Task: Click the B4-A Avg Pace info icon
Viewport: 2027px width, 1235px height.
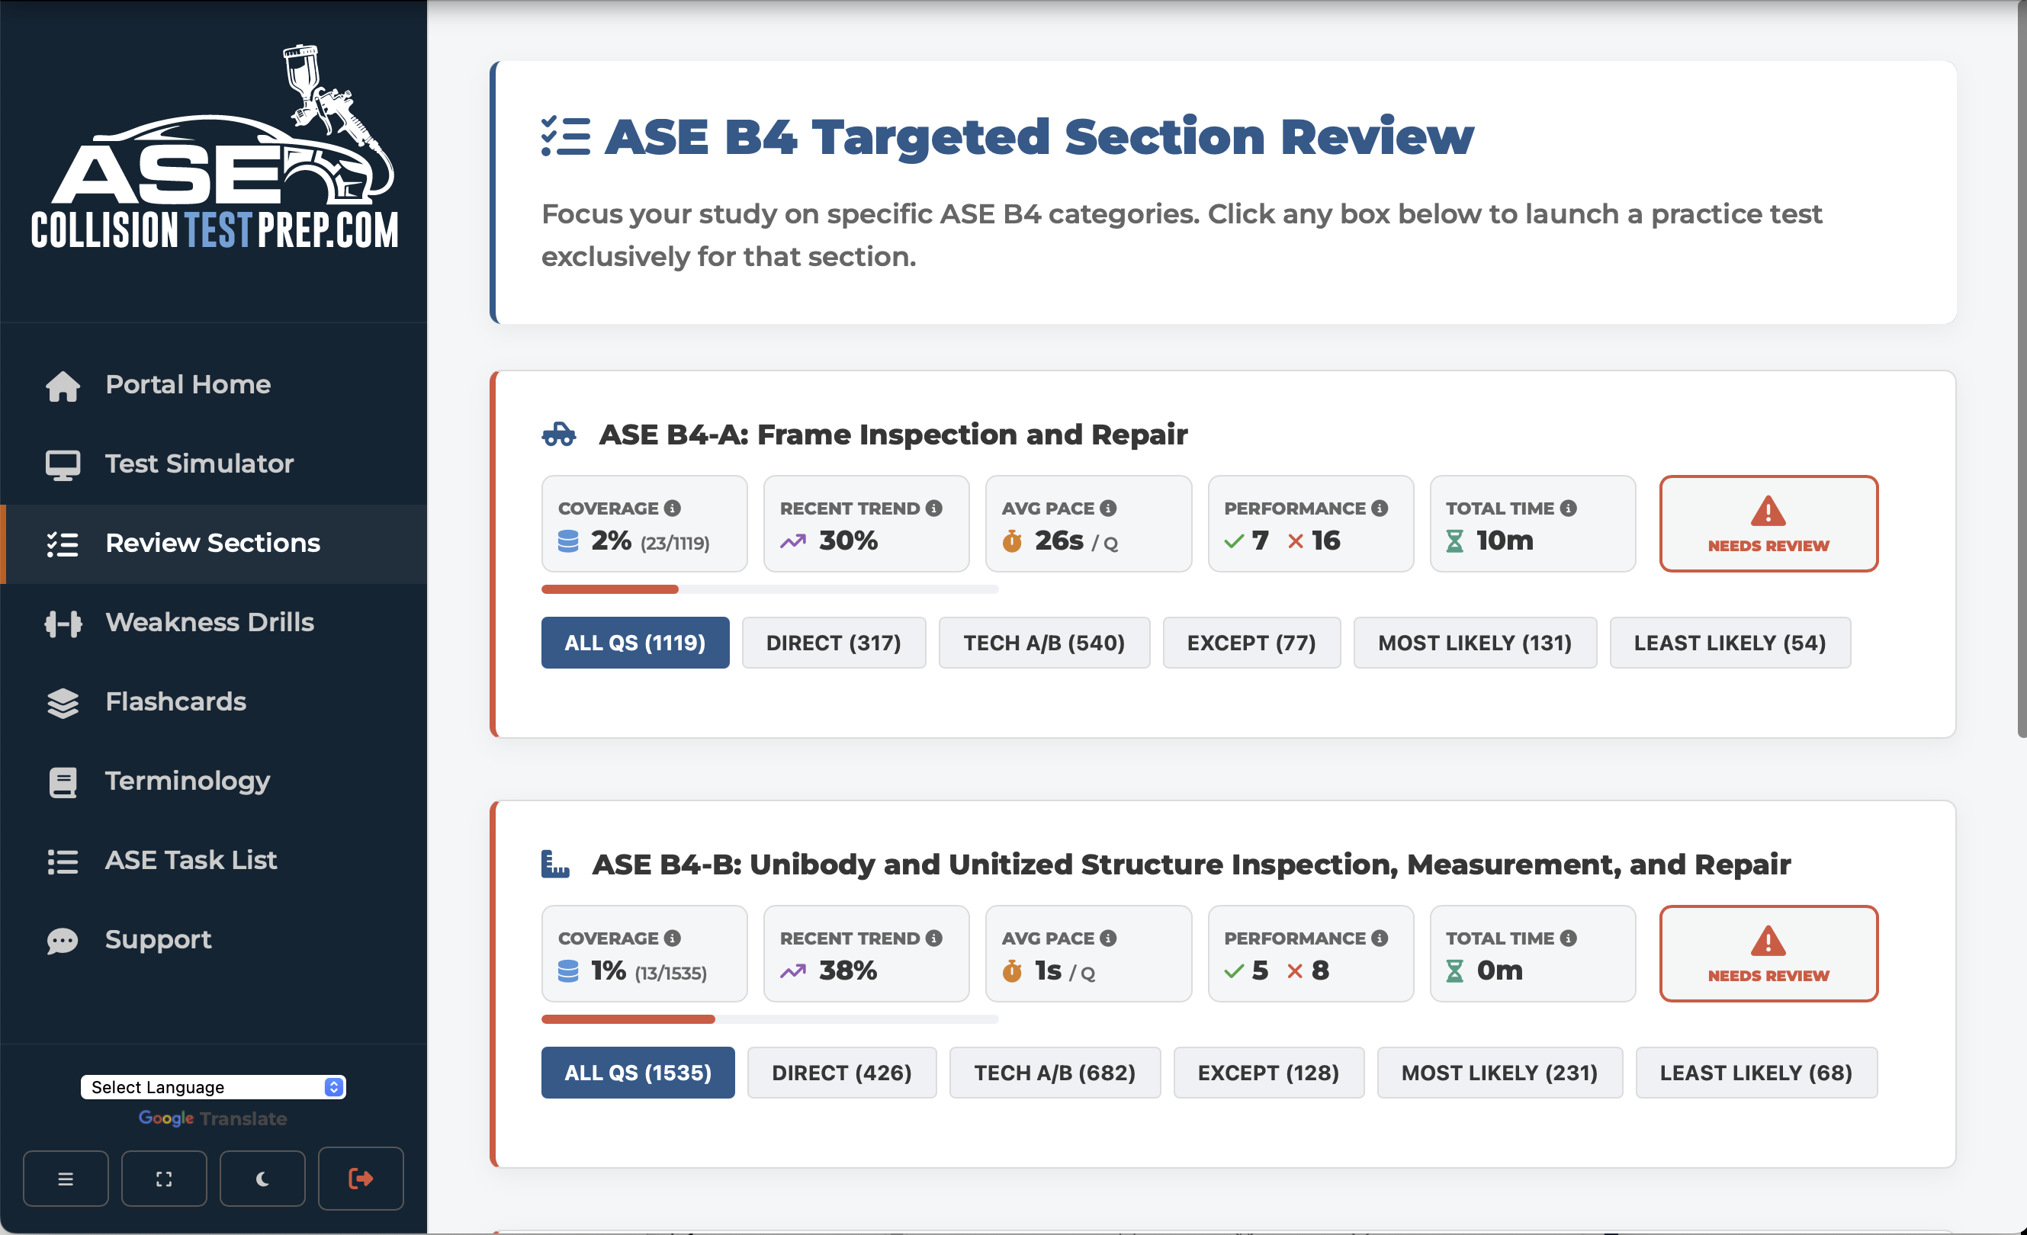Action: point(1108,508)
